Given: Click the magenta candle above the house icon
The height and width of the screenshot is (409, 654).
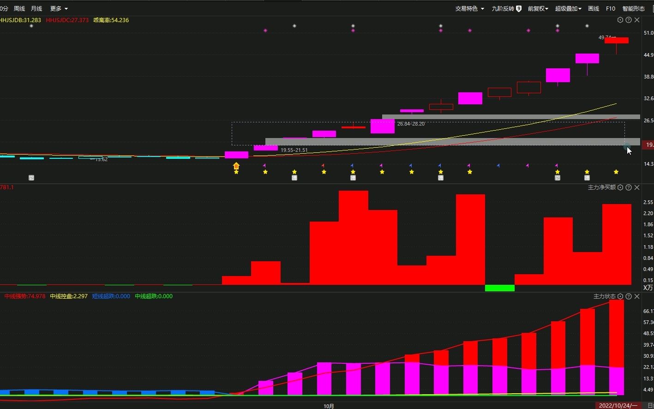Looking at the screenshot, I should (x=236, y=155).
